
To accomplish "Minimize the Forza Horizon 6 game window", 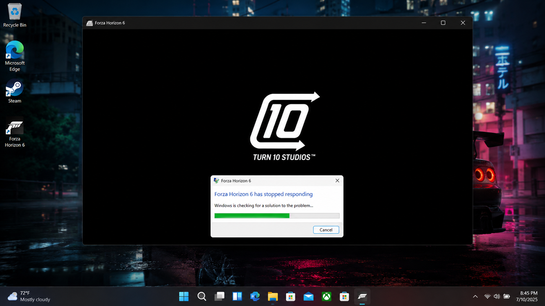I will 424,23.
